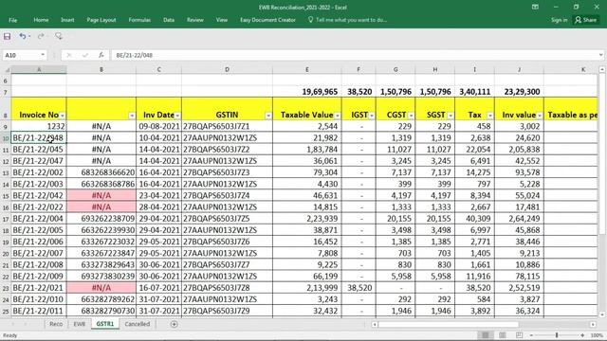This screenshot has height=341, width=607.
Task: Click the vertical scrollbar thumb
Action: [602, 153]
